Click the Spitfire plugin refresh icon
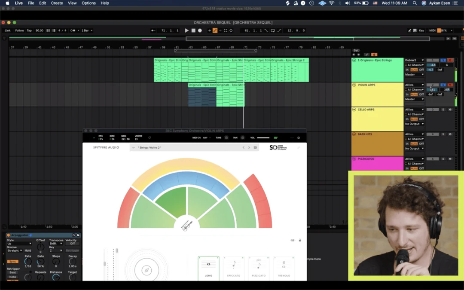Screen dimensions: 464x290 pyautogui.click(x=150, y=137)
